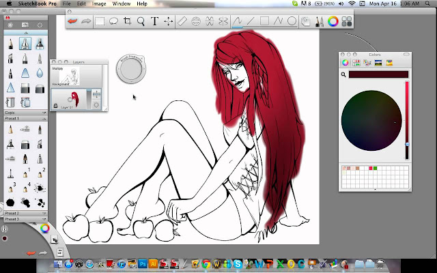Open the brush library tab in palette
Image resolution: width=437 pixels, height=273 pixels.
[x=10, y=25]
